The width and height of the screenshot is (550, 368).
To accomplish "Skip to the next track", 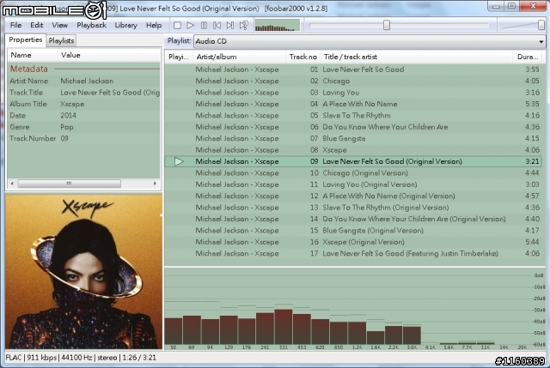I will (230, 25).
